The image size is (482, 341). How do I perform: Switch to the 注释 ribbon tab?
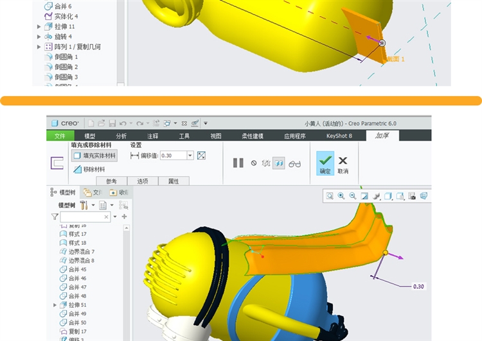152,136
